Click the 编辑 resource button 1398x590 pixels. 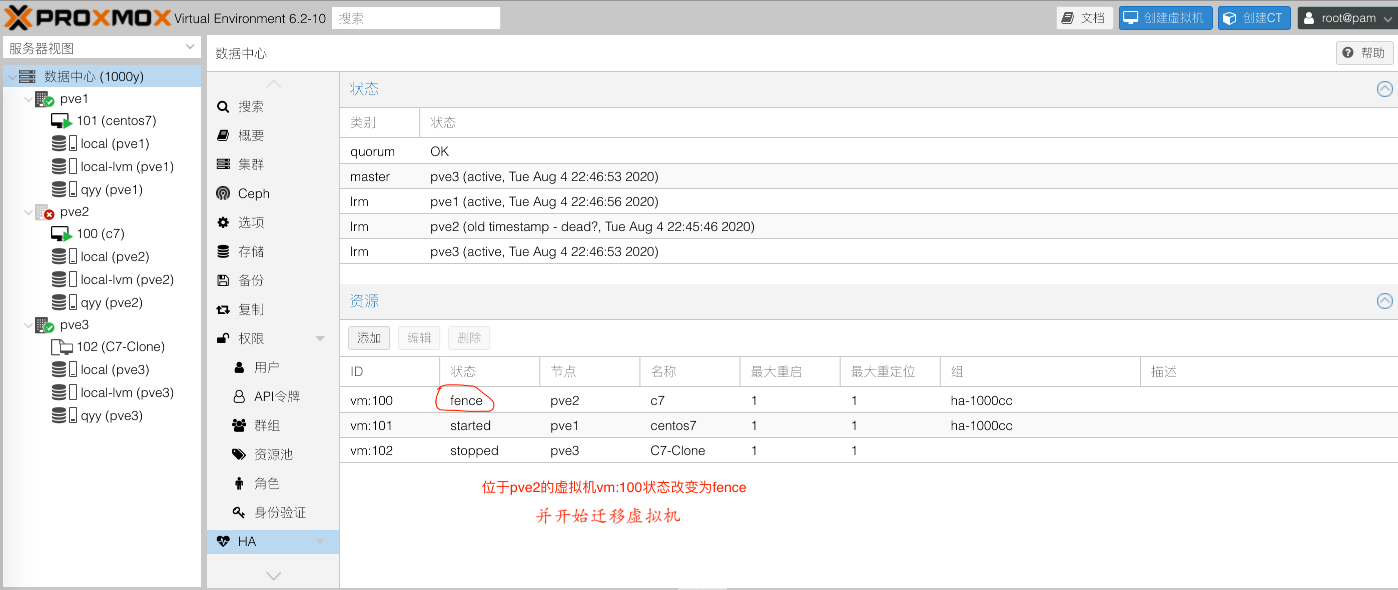(419, 338)
